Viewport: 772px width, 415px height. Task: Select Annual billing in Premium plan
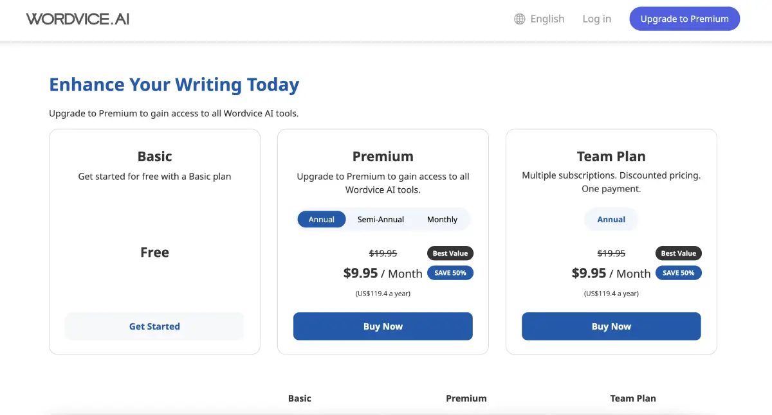click(x=321, y=220)
